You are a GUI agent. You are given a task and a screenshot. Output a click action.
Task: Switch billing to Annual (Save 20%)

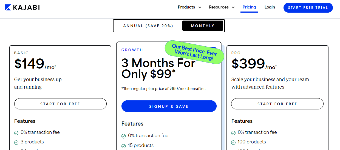tap(148, 26)
